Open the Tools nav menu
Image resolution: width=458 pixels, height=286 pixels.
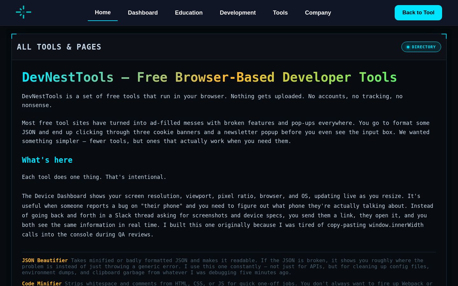280,13
